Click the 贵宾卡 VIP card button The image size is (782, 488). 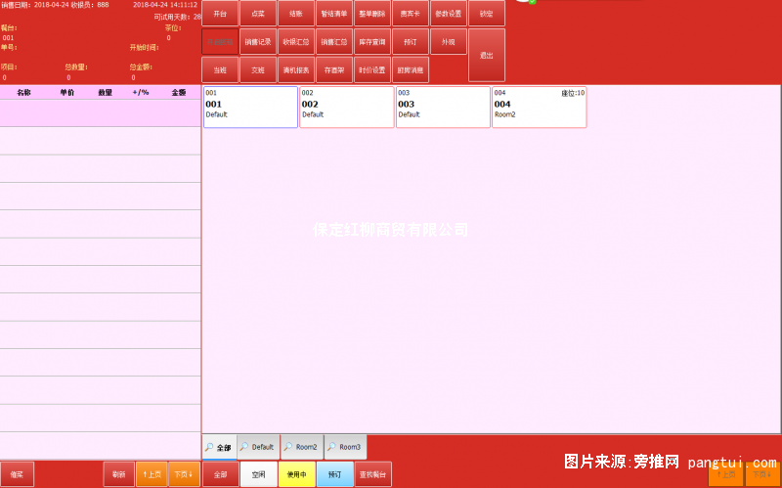coord(410,14)
